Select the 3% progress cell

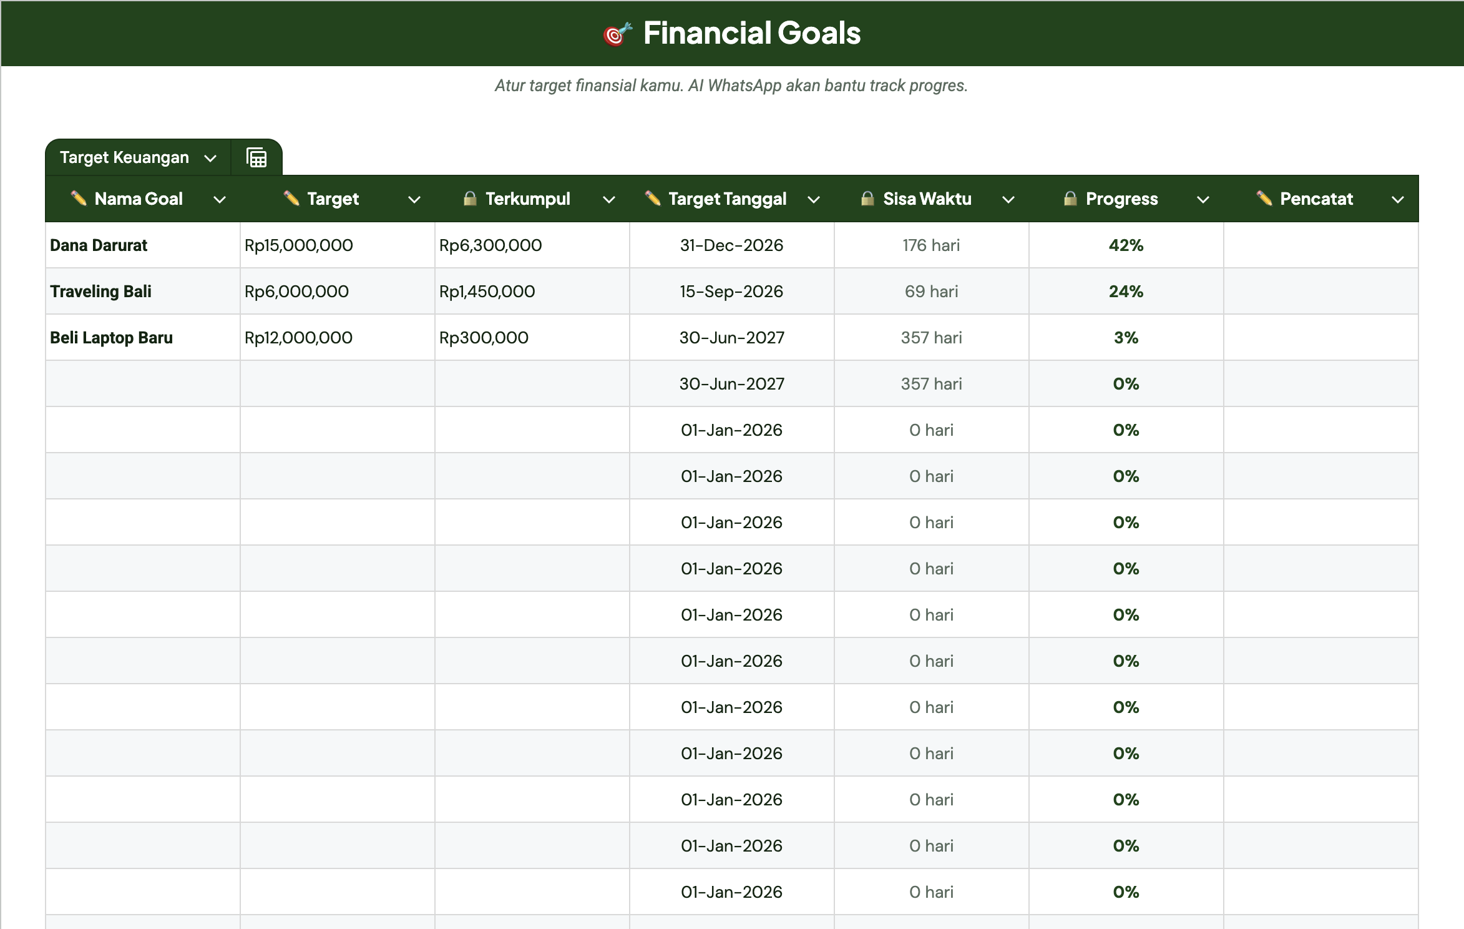1126,338
